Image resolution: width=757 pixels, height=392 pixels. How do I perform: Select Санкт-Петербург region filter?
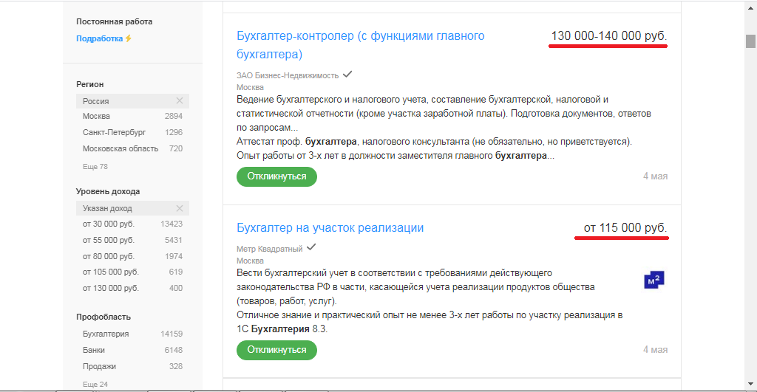(114, 132)
